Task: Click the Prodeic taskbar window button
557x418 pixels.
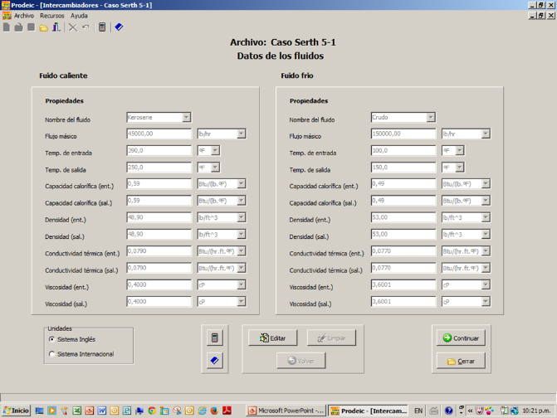Action: tap(368, 411)
